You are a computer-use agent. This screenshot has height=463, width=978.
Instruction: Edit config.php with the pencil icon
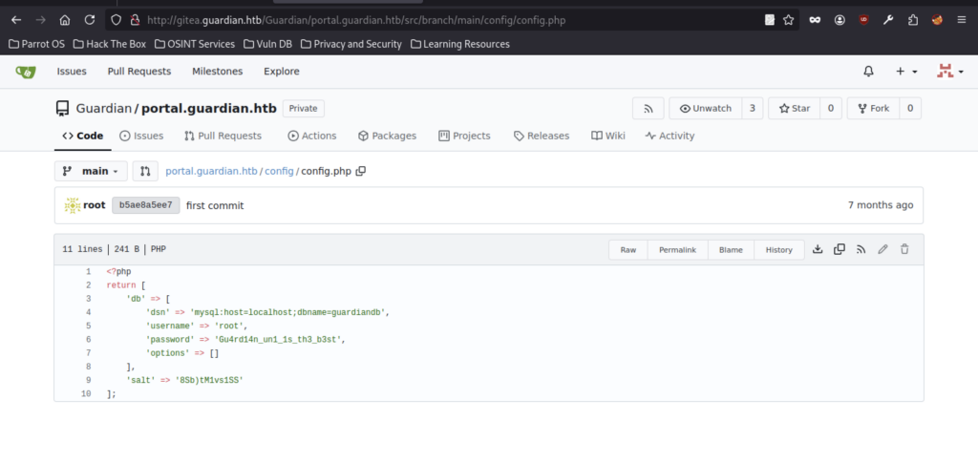point(882,249)
